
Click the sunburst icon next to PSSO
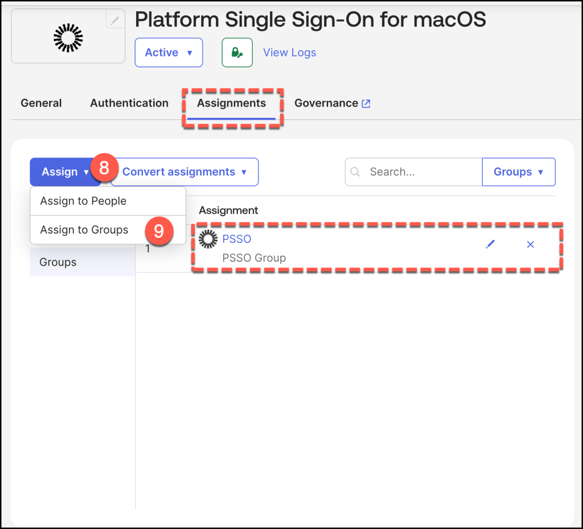pos(208,239)
